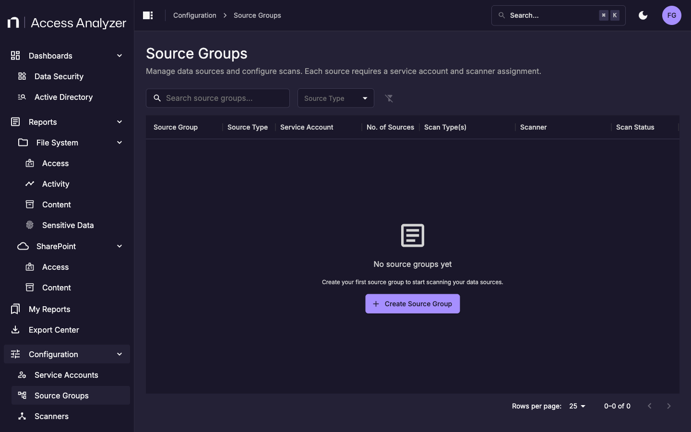This screenshot has width=691, height=432.
Task: Open the Configuration breadcrumb link
Action: click(194, 15)
